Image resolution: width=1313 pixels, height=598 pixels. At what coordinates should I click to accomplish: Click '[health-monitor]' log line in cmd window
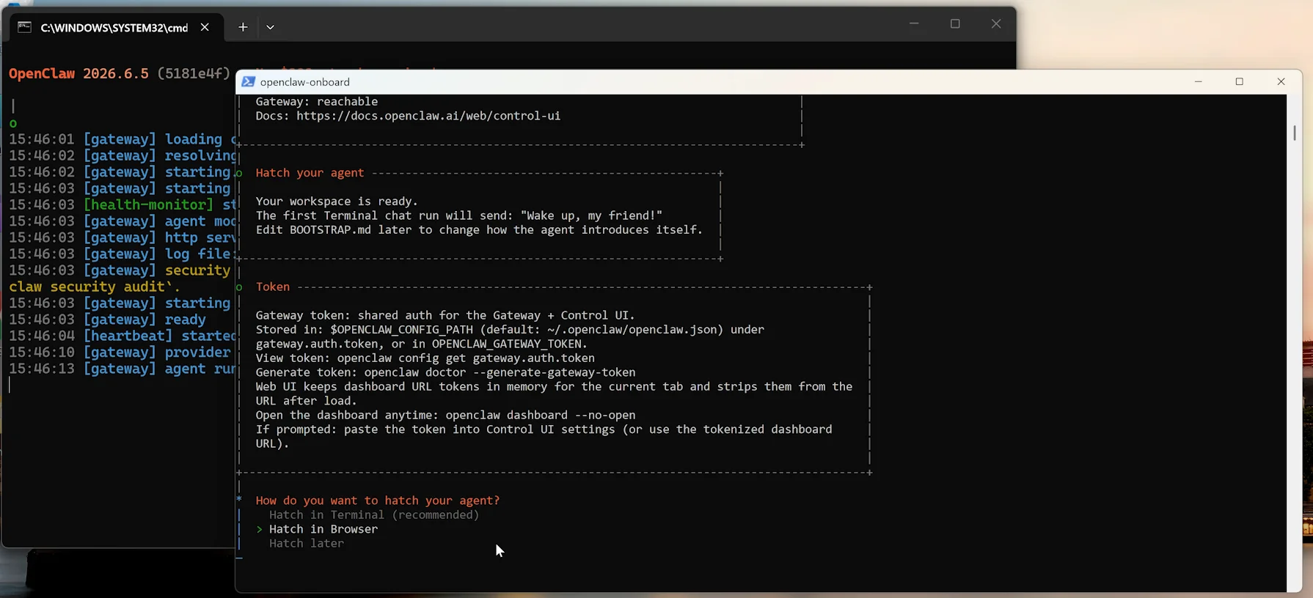122,205
